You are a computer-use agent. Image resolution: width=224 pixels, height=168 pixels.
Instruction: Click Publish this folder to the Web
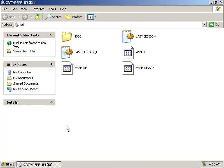pos(29,45)
